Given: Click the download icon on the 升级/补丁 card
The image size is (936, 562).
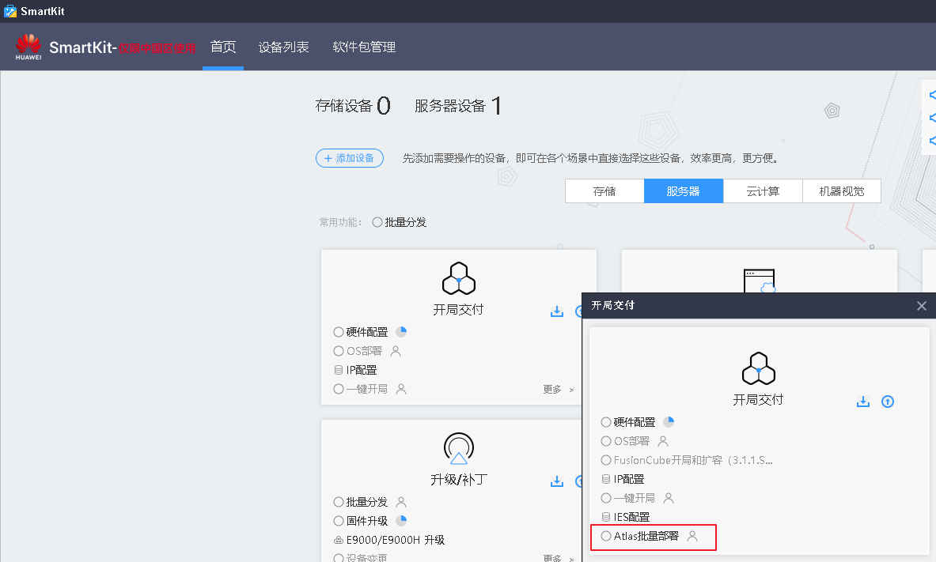Looking at the screenshot, I should point(557,481).
